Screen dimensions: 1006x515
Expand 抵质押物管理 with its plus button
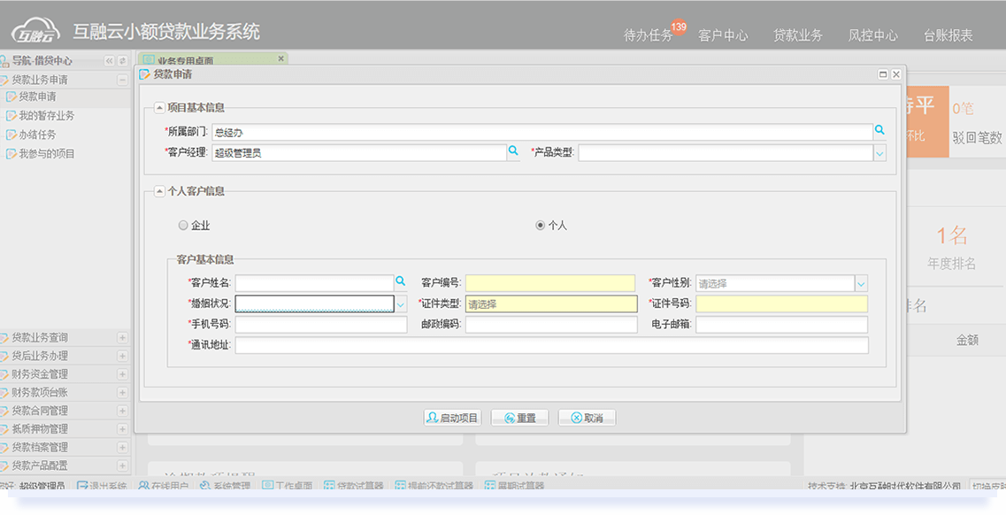click(x=122, y=429)
